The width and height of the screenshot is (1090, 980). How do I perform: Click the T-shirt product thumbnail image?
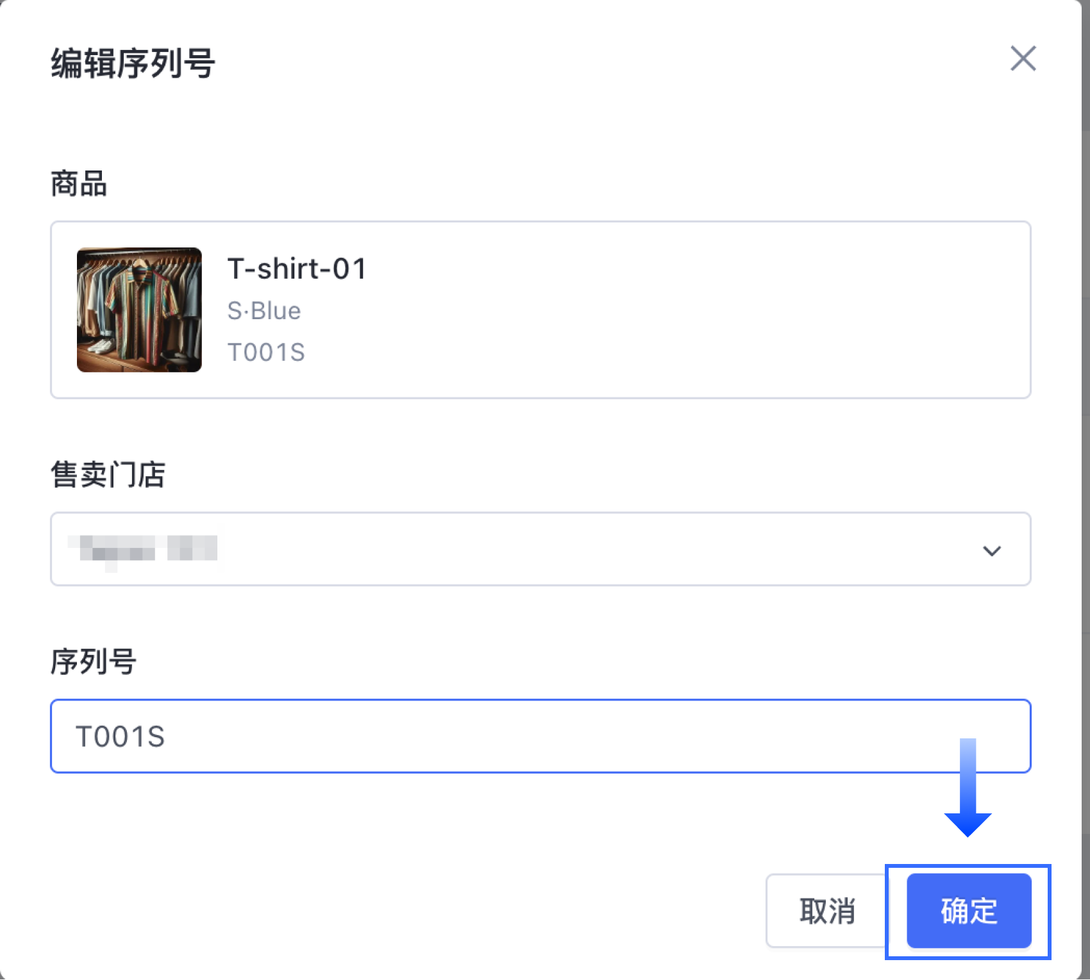pos(139,310)
